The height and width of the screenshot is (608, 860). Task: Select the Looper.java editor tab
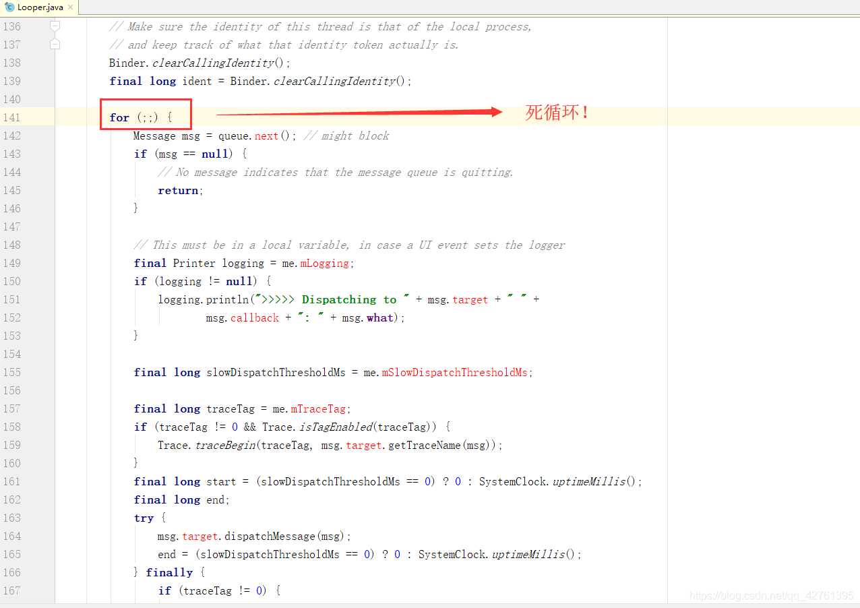coord(39,7)
